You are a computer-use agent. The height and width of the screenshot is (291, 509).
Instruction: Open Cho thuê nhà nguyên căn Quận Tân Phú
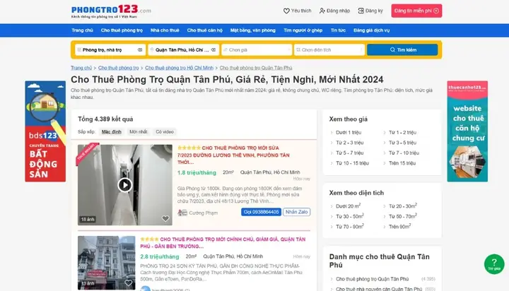coord(379,289)
